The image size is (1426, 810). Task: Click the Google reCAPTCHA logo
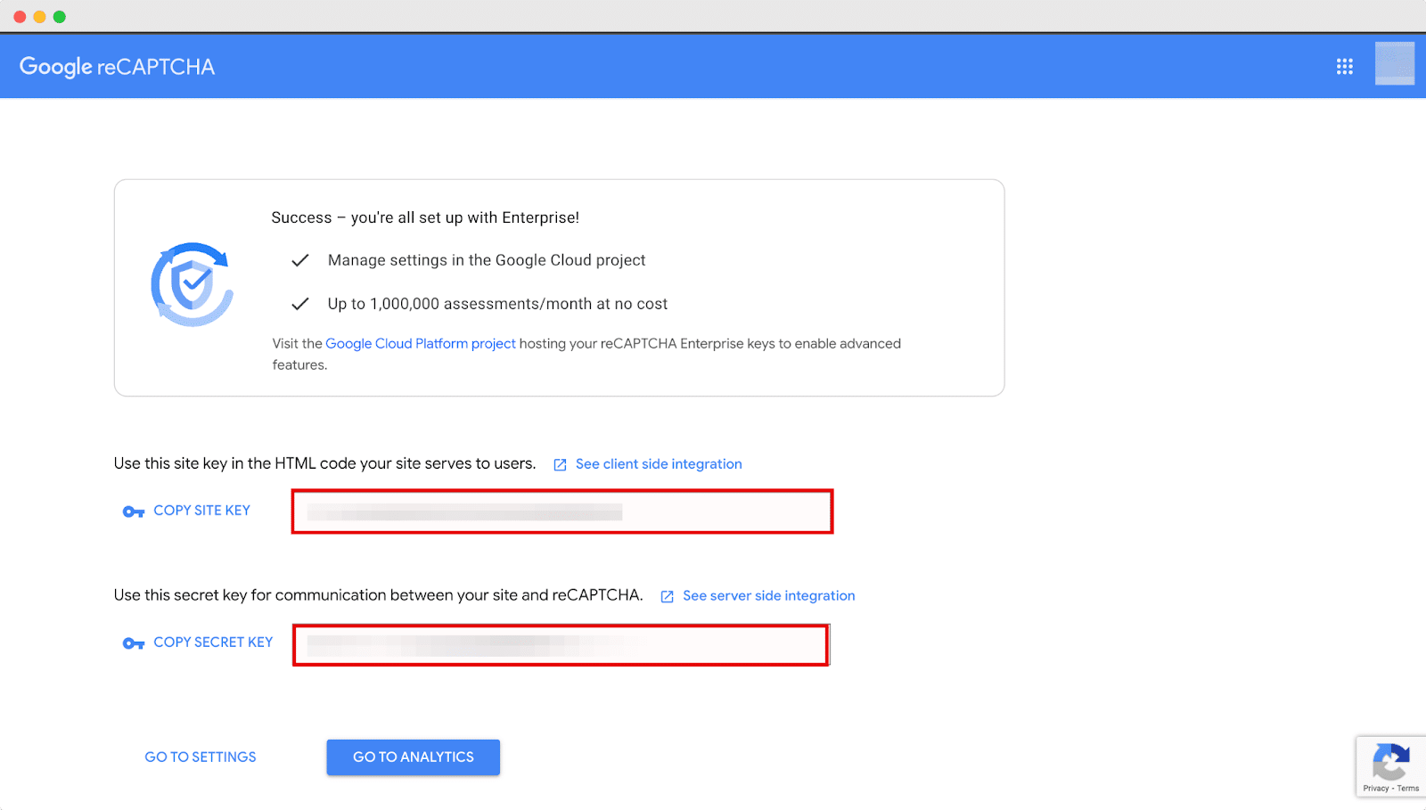click(117, 66)
